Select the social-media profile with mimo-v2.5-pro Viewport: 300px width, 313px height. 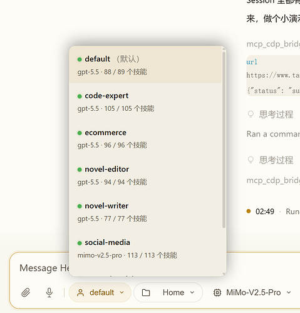tap(145, 249)
